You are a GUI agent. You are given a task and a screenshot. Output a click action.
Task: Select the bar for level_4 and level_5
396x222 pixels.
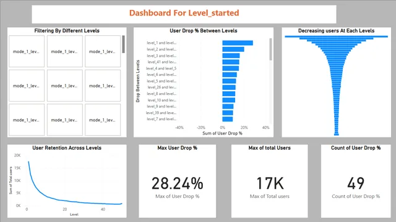[x=230, y=68]
